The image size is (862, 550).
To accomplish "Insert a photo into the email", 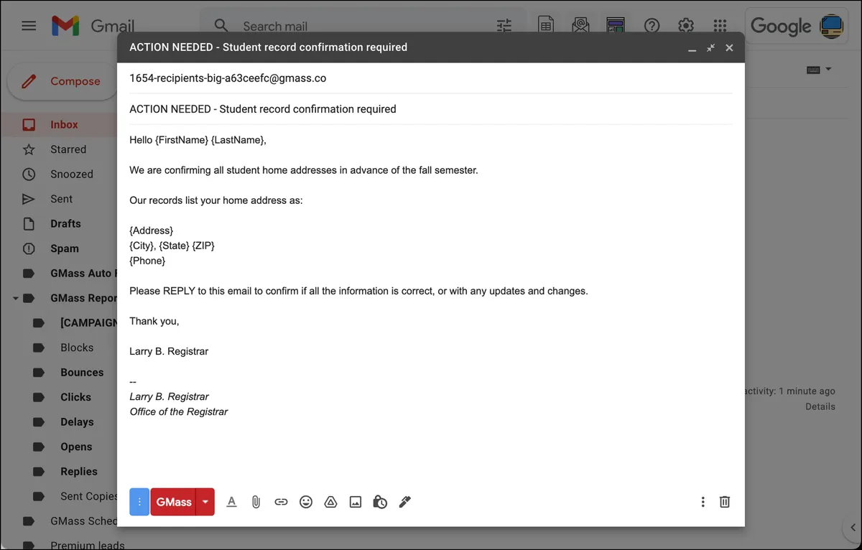I will [x=356, y=502].
